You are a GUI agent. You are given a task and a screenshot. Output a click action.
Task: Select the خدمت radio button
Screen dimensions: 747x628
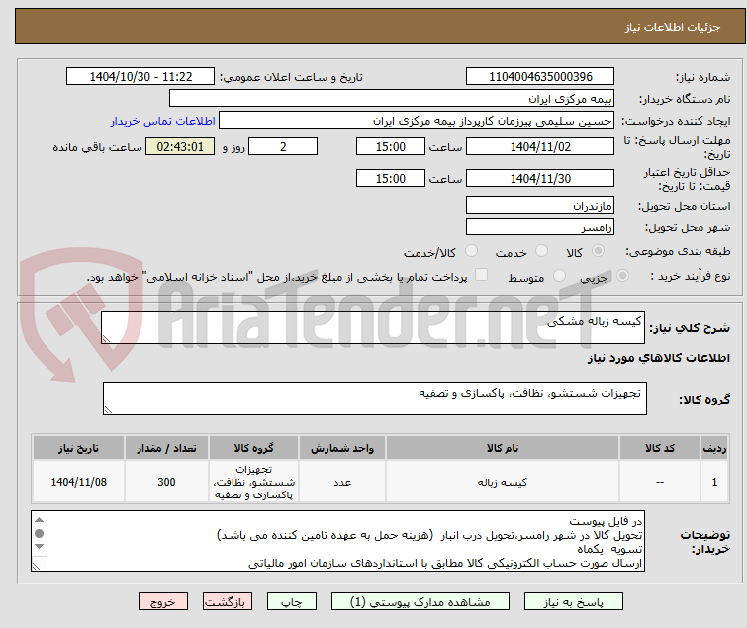click(541, 251)
